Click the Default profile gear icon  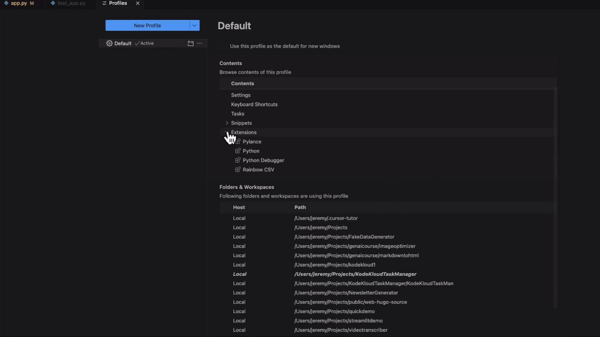point(109,43)
